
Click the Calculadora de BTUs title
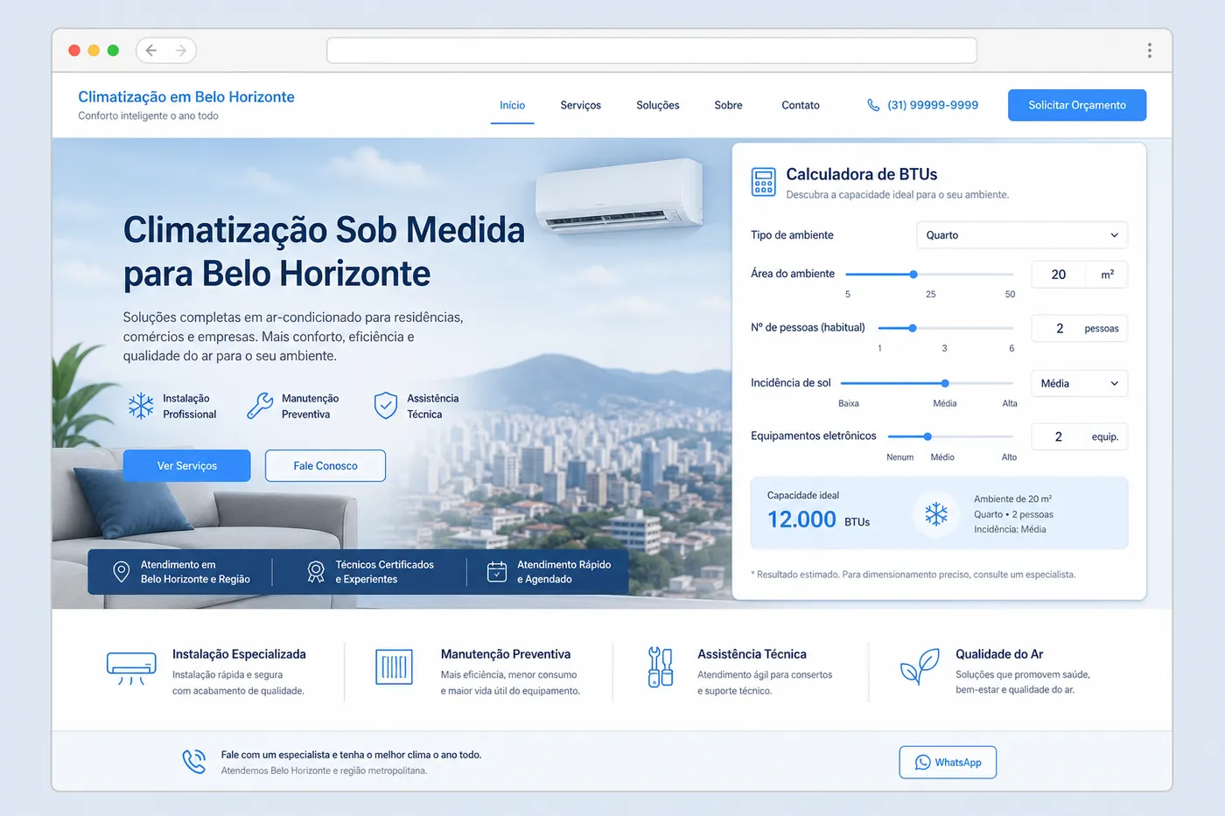click(862, 174)
